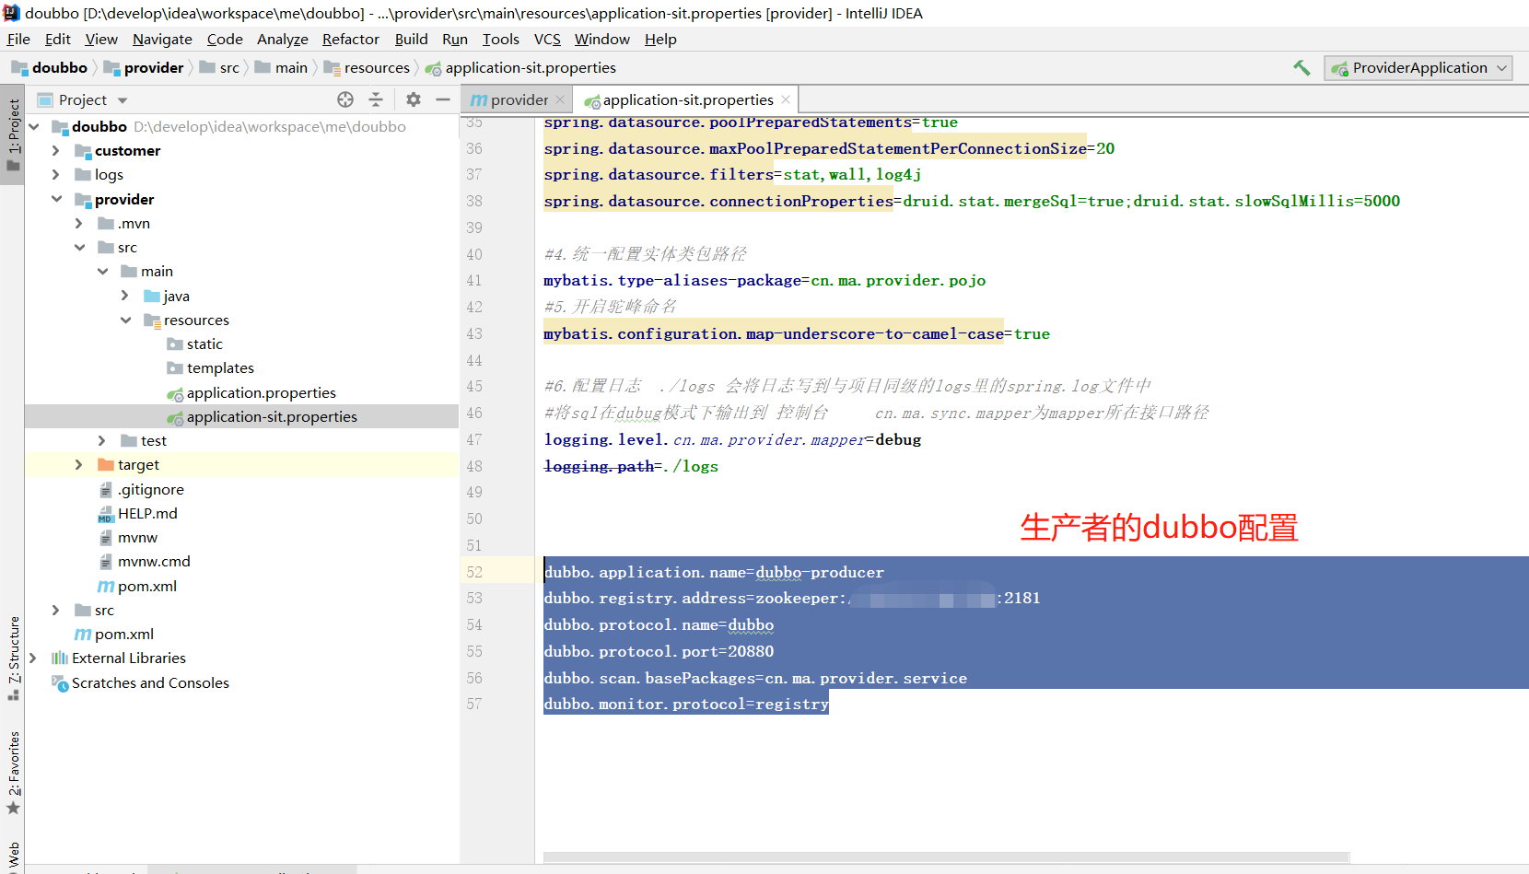Open the Help menu
Viewport: 1529px width, 874px height.
pos(660,39)
